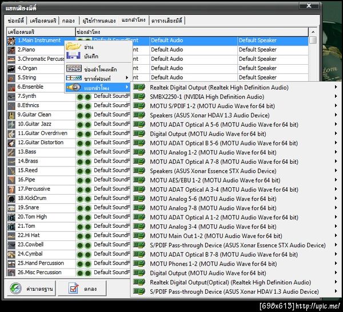Switch to the เครื่องดนตรี tab
This screenshot has width=343, height=312.
pyautogui.click(x=43, y=21)
